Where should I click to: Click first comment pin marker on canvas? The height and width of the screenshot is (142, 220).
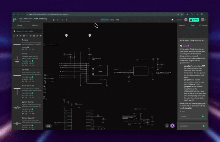click(x=67, y=35)
